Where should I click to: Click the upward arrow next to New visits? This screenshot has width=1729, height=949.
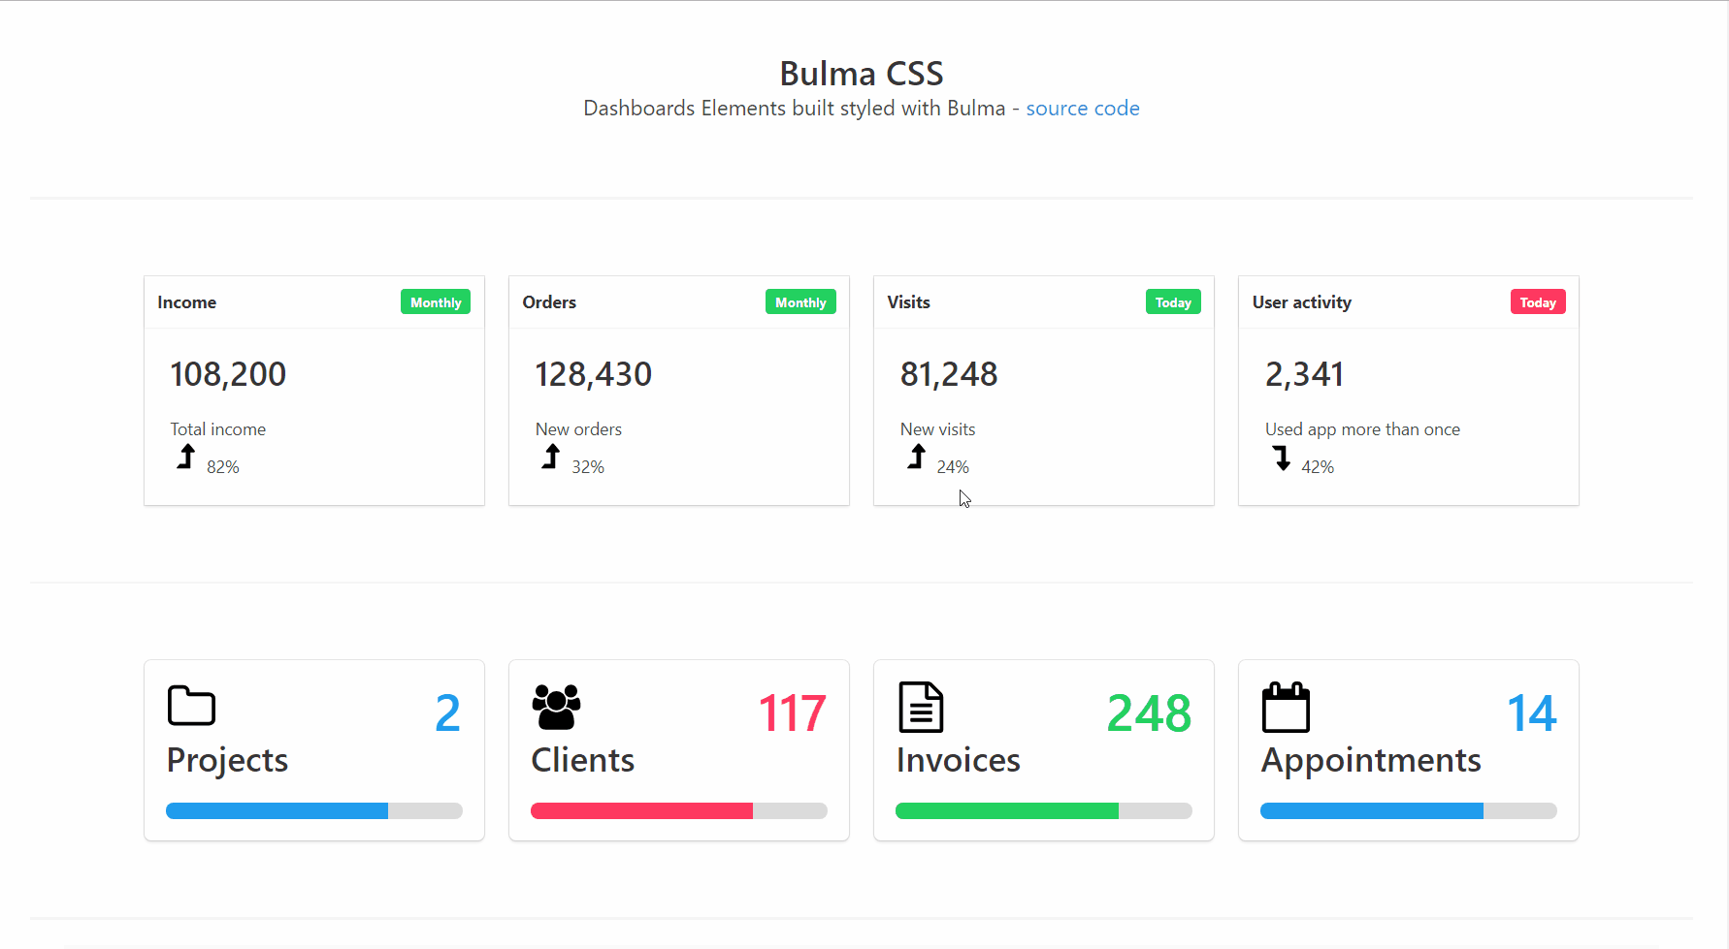(x=915, y=457)
